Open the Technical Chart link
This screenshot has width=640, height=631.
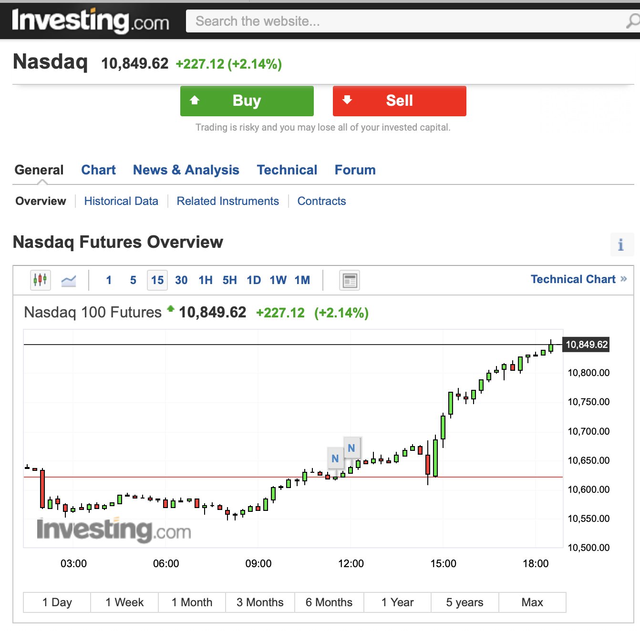coord(579,279)
